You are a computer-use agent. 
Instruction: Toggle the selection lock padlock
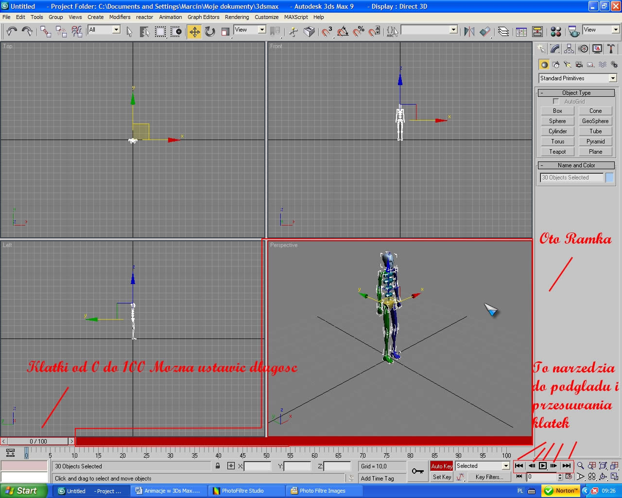point(218,466)
